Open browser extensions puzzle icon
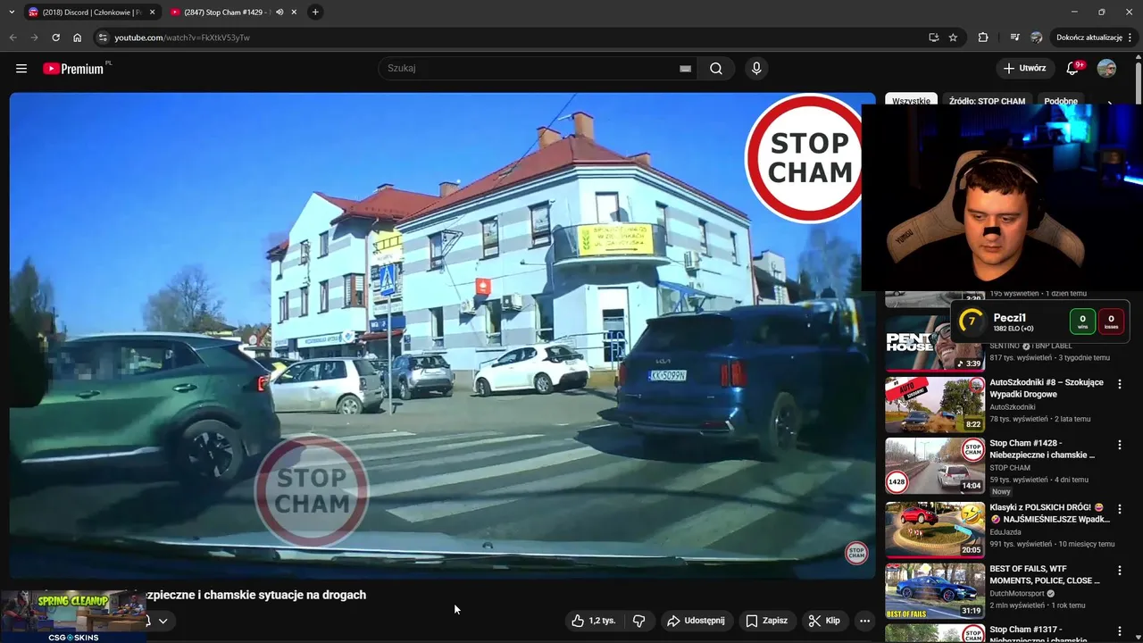This screenshot has width=1143, height=643. [x=983, y=38]
